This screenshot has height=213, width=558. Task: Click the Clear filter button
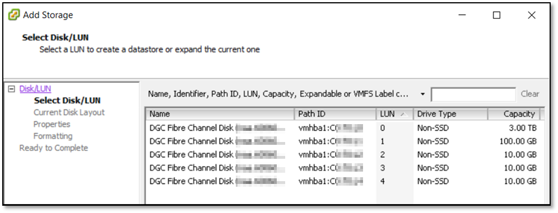click(530, 94)
